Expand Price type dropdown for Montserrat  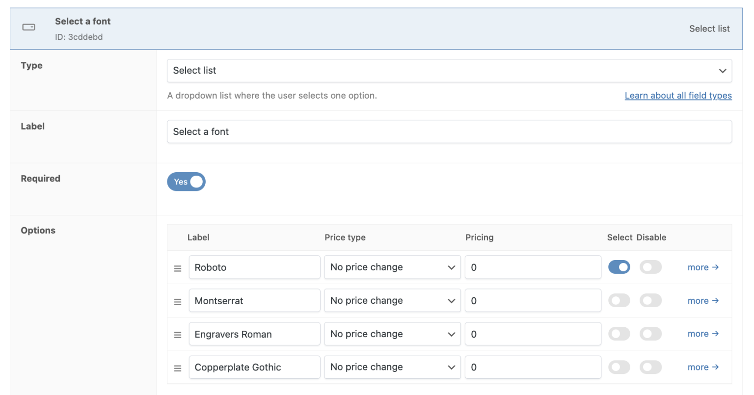click(x=392, y=301)
